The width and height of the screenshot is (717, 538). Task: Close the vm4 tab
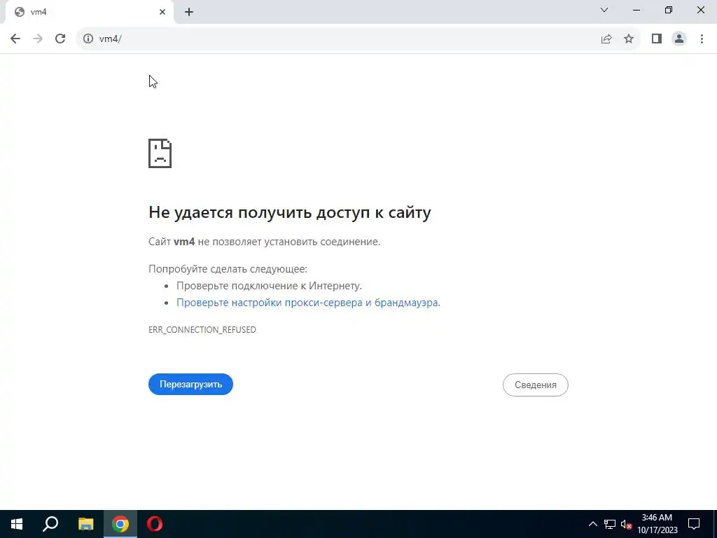pos(162,13)
